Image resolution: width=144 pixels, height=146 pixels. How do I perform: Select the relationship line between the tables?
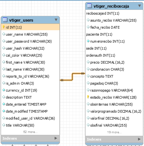point(72,77)
